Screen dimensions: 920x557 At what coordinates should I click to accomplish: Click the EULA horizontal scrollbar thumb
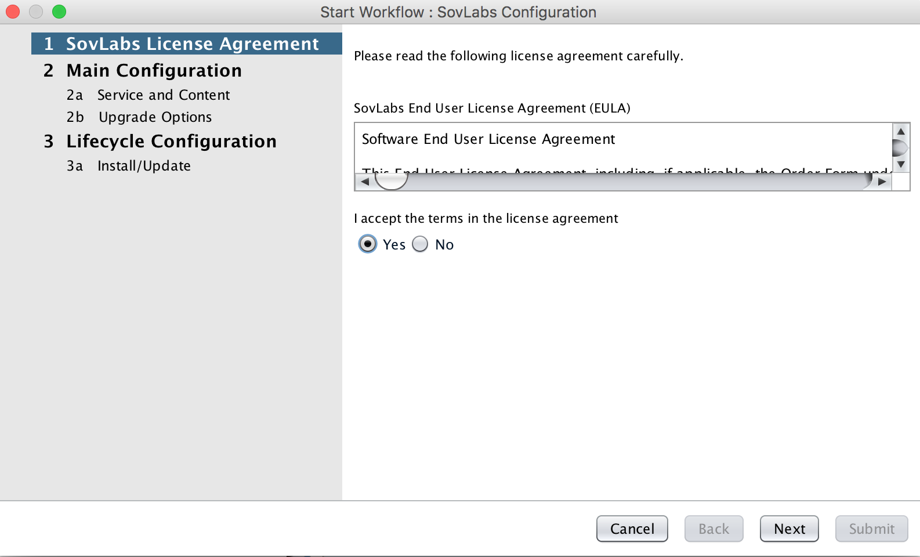pyautogui.click(x=392, y=182)
